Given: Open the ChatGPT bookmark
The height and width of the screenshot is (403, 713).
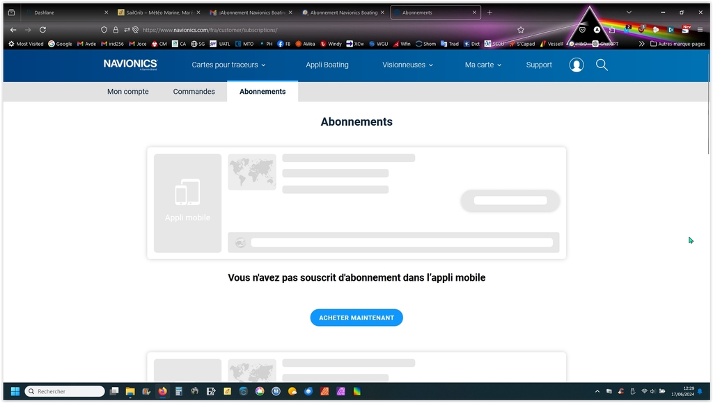Looking at the screenshot, I should (605, 44).
